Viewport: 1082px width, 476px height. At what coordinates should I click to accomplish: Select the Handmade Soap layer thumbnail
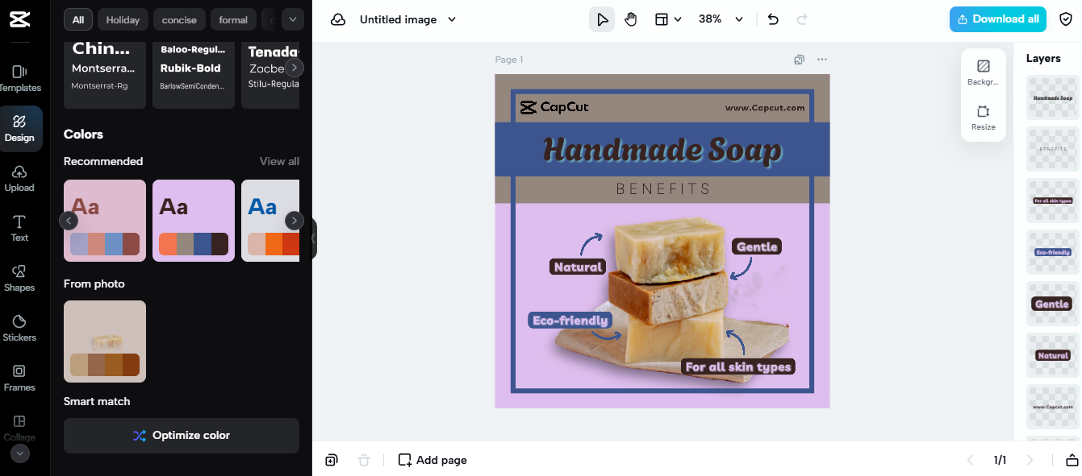(x=1052, y=98)
